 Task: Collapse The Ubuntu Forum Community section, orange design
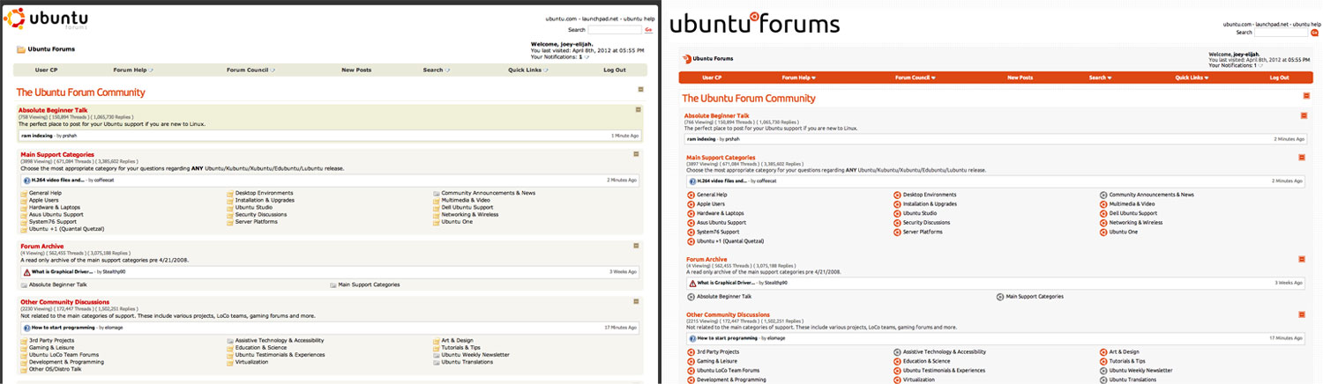[1306, 95]
